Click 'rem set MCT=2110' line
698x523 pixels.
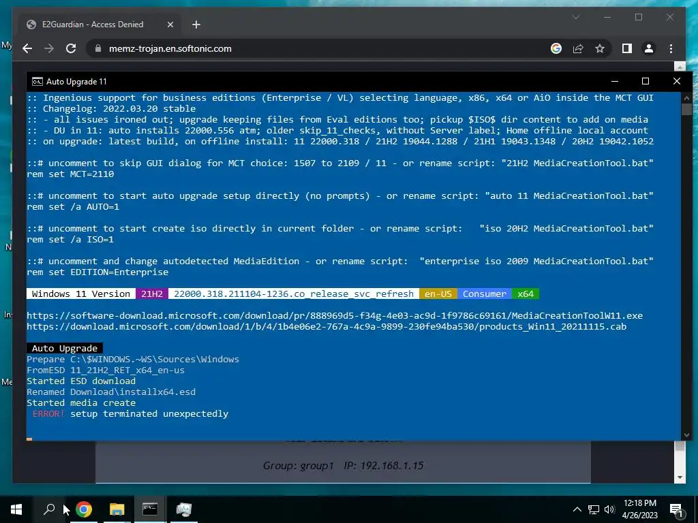[70, 174]
